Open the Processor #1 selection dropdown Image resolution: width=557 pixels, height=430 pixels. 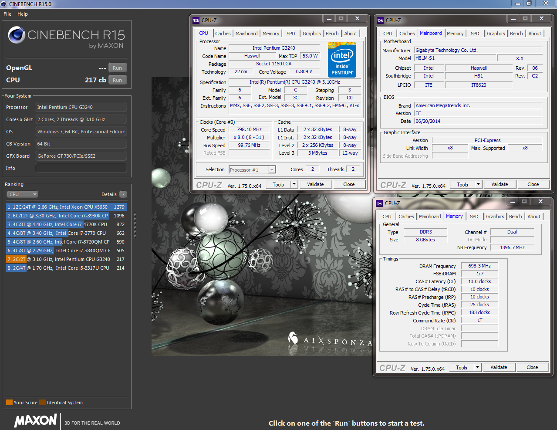252,170
